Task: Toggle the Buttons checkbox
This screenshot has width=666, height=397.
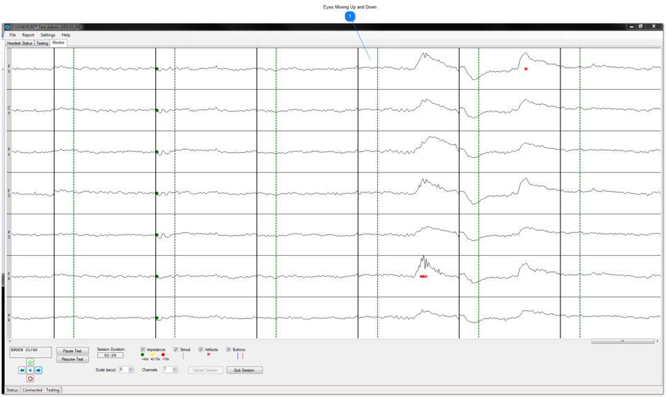Action: (229, 349)
